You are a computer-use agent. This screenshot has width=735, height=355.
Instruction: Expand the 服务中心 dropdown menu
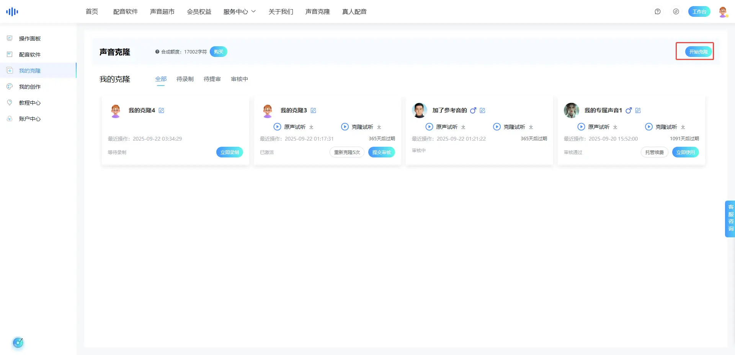click(x=240, y=11)
